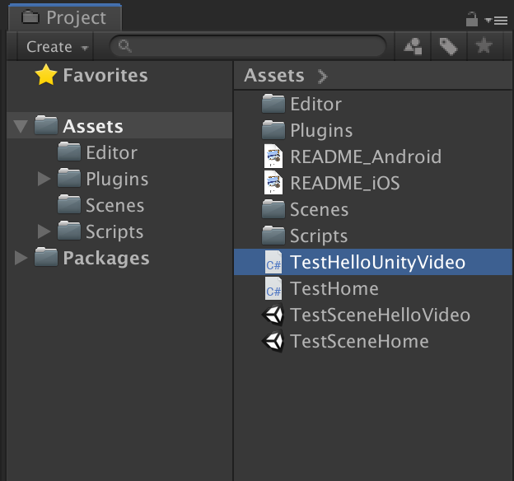Click the magnifier icon in search box
This screenshot has height=481, width=514.
(125, 46)
